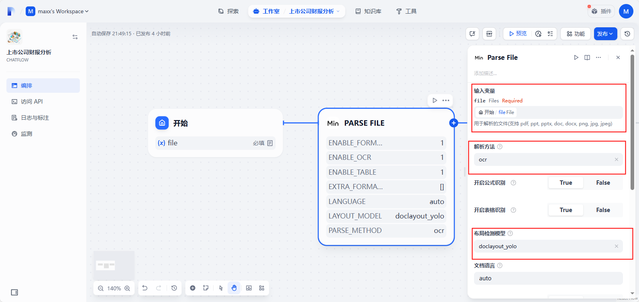Open 访问 API in the sidebar
639x302 pixels.
[43, 102]
